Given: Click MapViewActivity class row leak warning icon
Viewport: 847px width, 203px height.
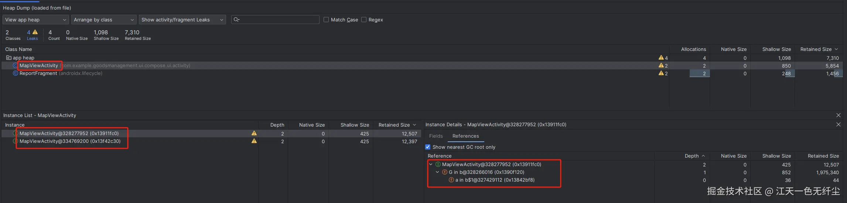Looking at the screenshot, I should pos(661,65).
